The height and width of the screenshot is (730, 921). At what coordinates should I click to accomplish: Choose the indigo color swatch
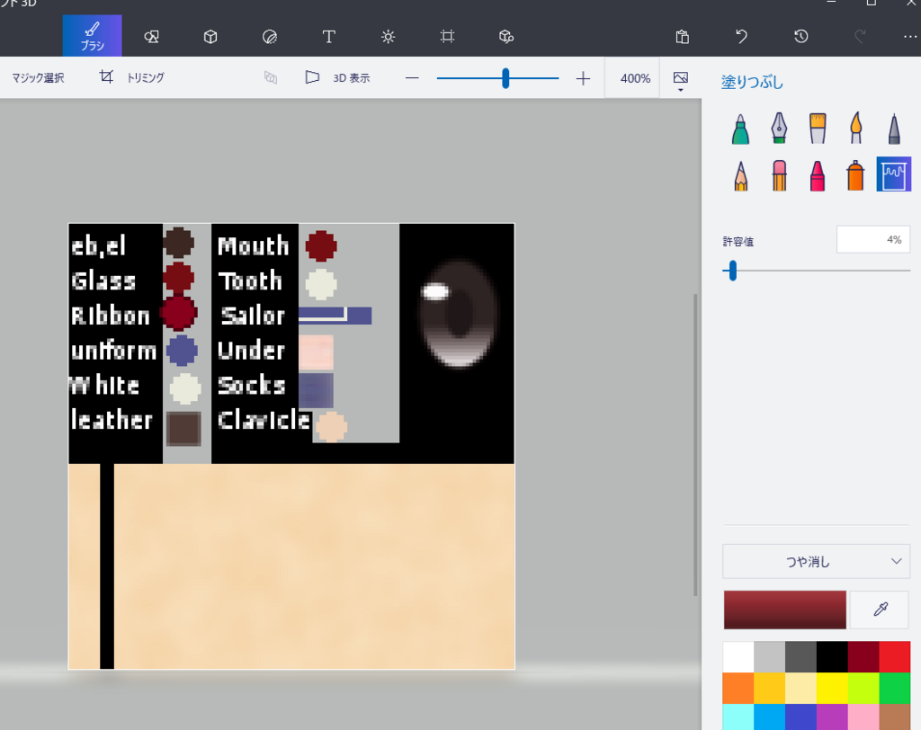[x=800, y=717]
